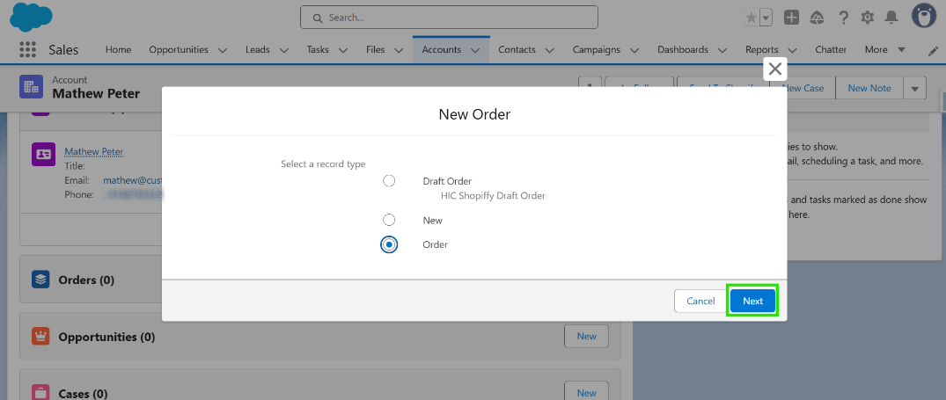Expand the Accounts tab chevron
Image resolution: width=946 pixels, height=400 pixels.
click(475, 51)
